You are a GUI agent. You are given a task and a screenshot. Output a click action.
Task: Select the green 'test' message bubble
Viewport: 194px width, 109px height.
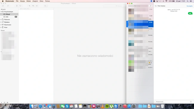tap(190, 13)
